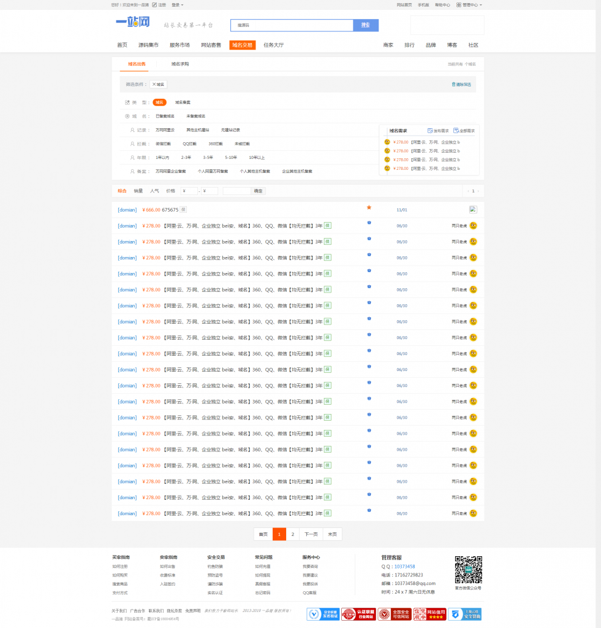Click the 网站信用 star rating badge
Image resolution: width=601 pixels, height=628 pixels.
(429, 614)
